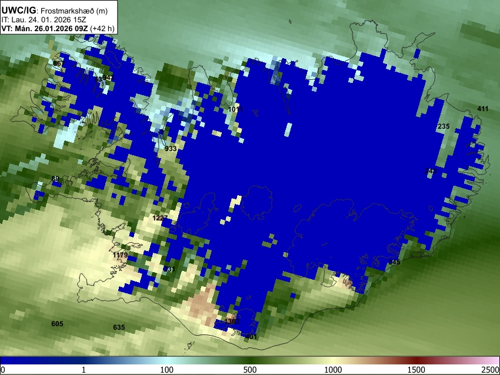Click the color scale tick label "1000"

tap(333, 370)
